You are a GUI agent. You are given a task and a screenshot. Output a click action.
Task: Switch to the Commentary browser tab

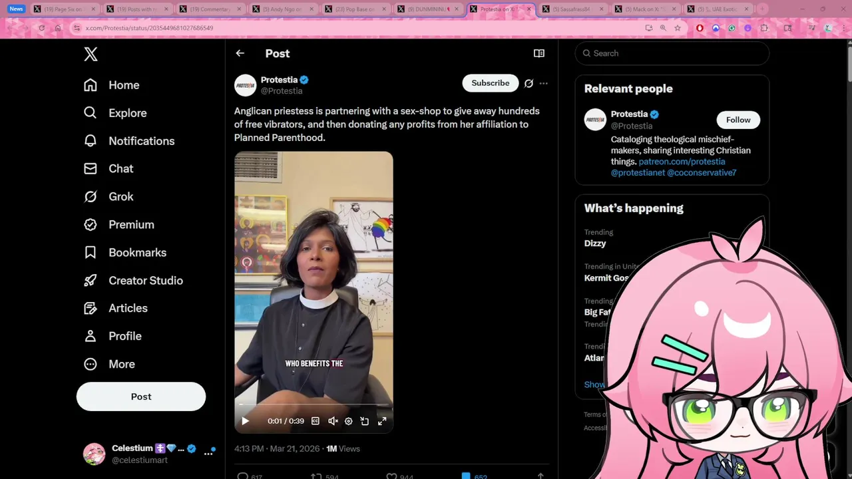[209, 9]
